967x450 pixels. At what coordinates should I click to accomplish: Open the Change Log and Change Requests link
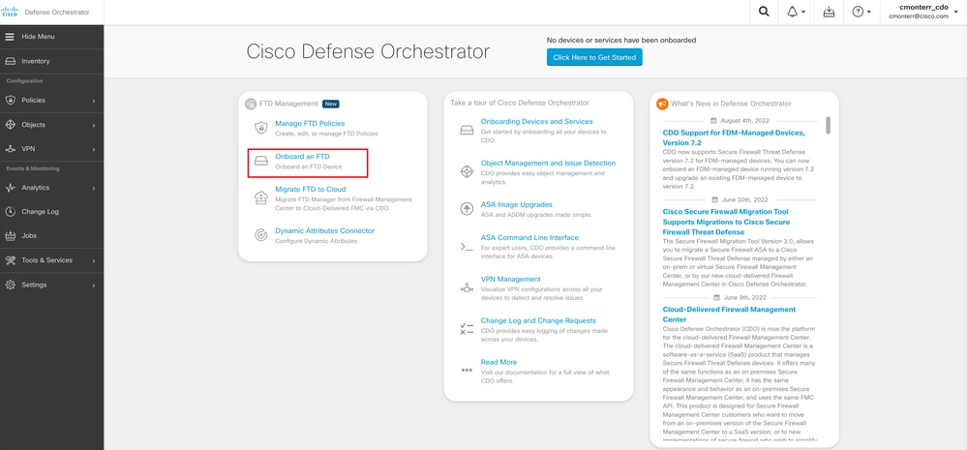[x=538, y=320]
